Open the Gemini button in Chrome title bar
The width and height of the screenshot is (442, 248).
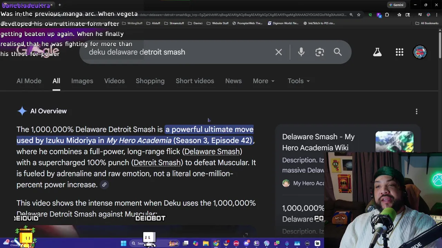tap(396, 5)
